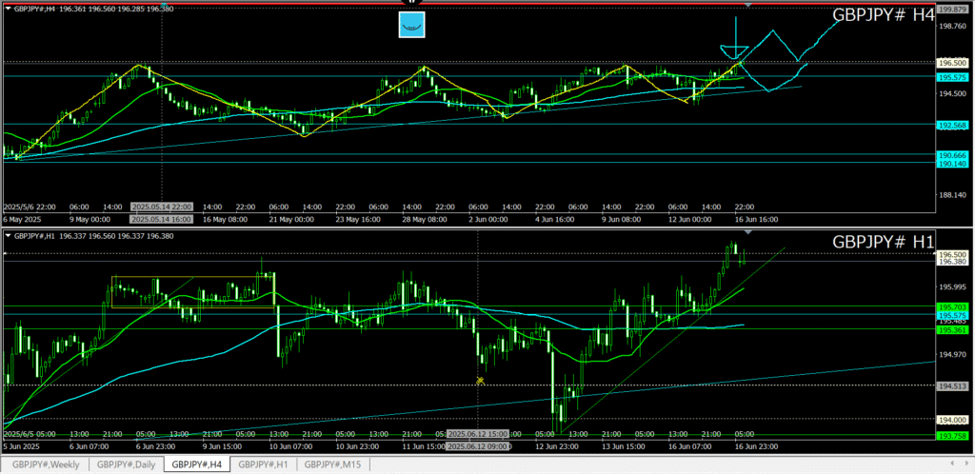Switch to the GBPJPY#,Daily tab
Image resolution: width=975 pixels, height=474 pixels.
pyautogui.click(x=128, y=464)
